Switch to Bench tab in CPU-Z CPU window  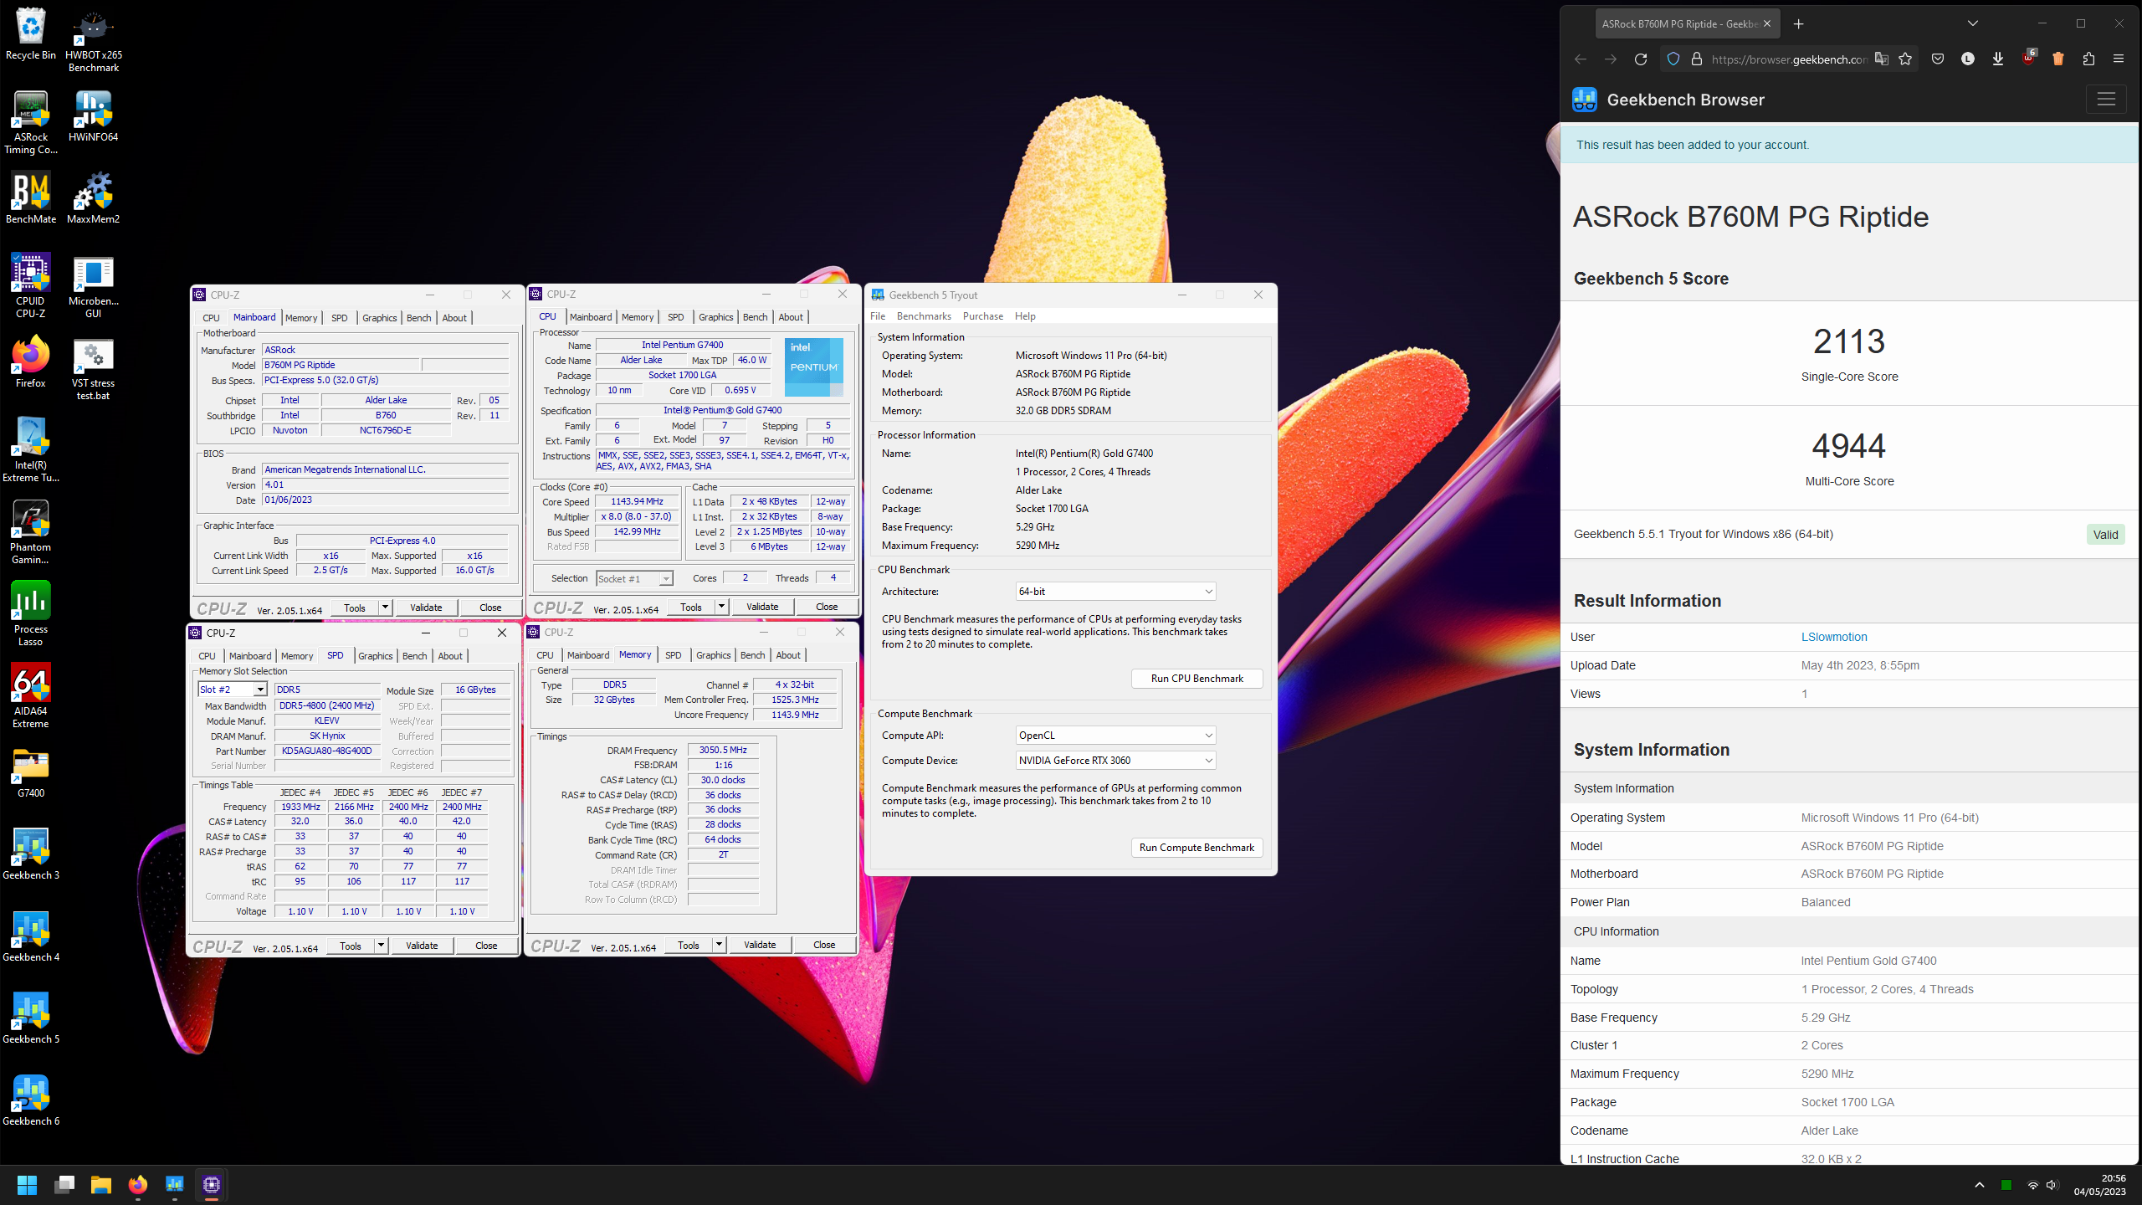(x=755, y=317)
